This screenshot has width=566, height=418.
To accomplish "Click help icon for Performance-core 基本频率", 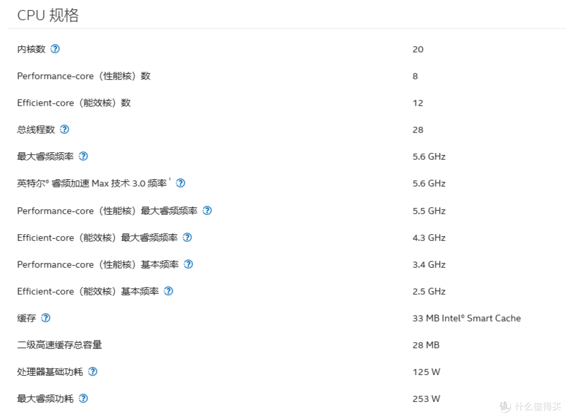I will [x=188, y=264].
